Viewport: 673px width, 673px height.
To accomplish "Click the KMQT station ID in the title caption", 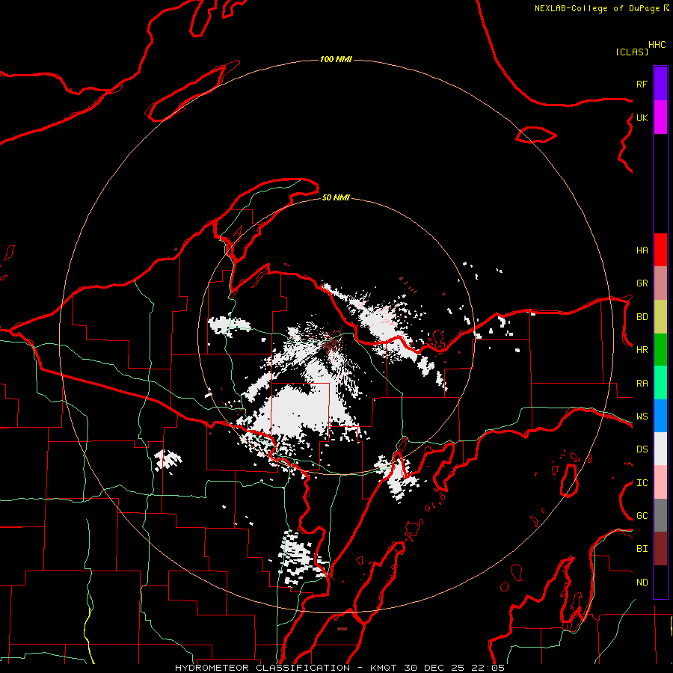I will pos(384,668).
